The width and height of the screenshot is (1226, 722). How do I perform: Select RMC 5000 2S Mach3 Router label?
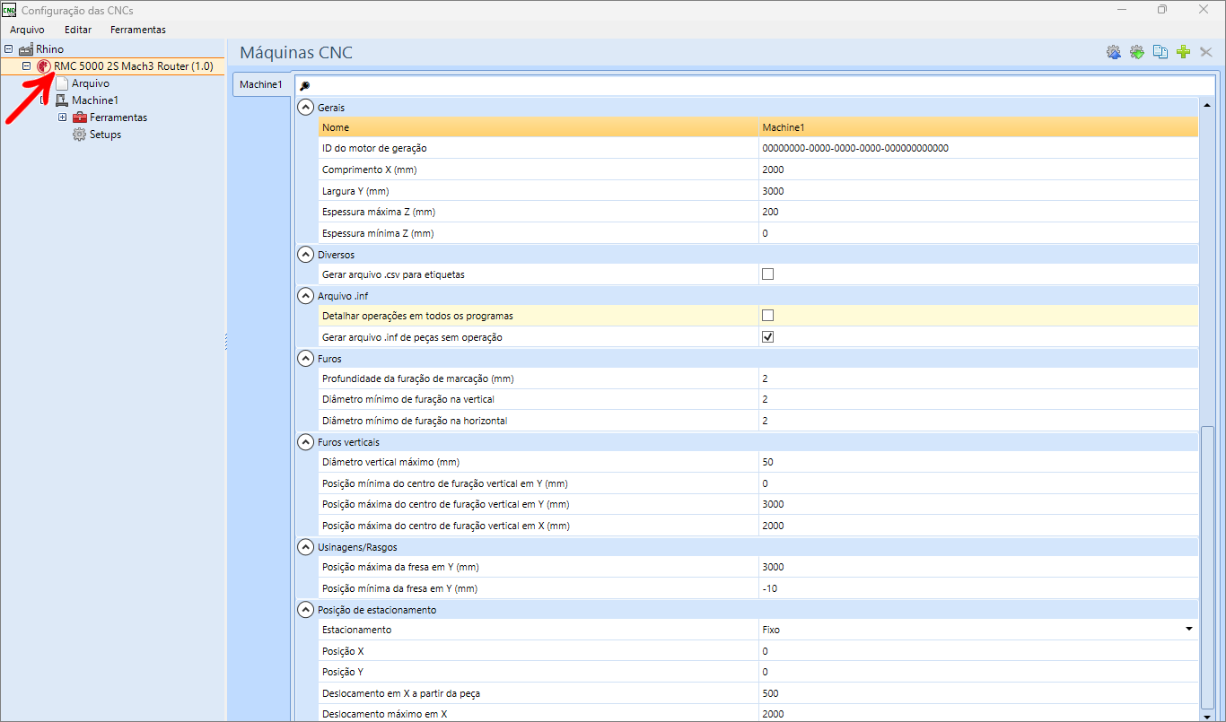pyautogui.click(x=134, y=66)
